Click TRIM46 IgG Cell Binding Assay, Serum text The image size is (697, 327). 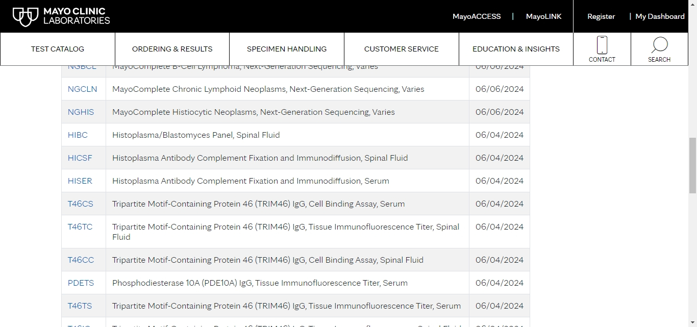click(x=258, y=204)
